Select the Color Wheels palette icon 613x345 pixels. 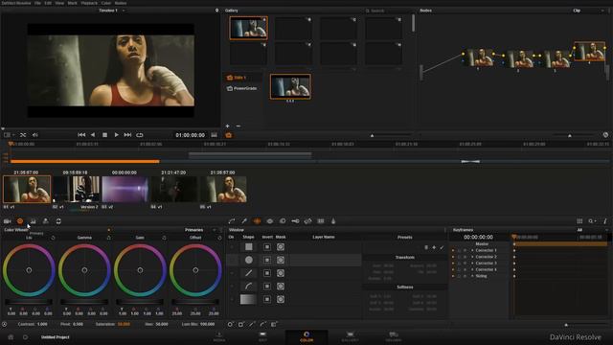click(x=20, y=221)
